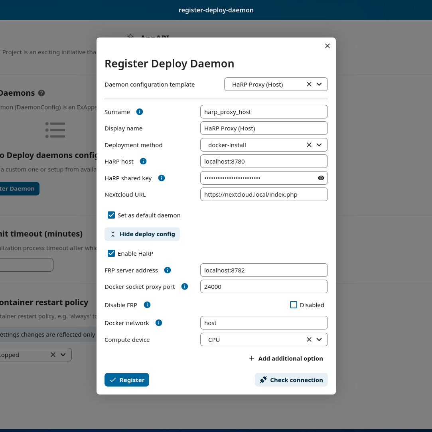Check the Disabled box for FRP
Screen dimensions: 432x432
click(x=294, y=305)
